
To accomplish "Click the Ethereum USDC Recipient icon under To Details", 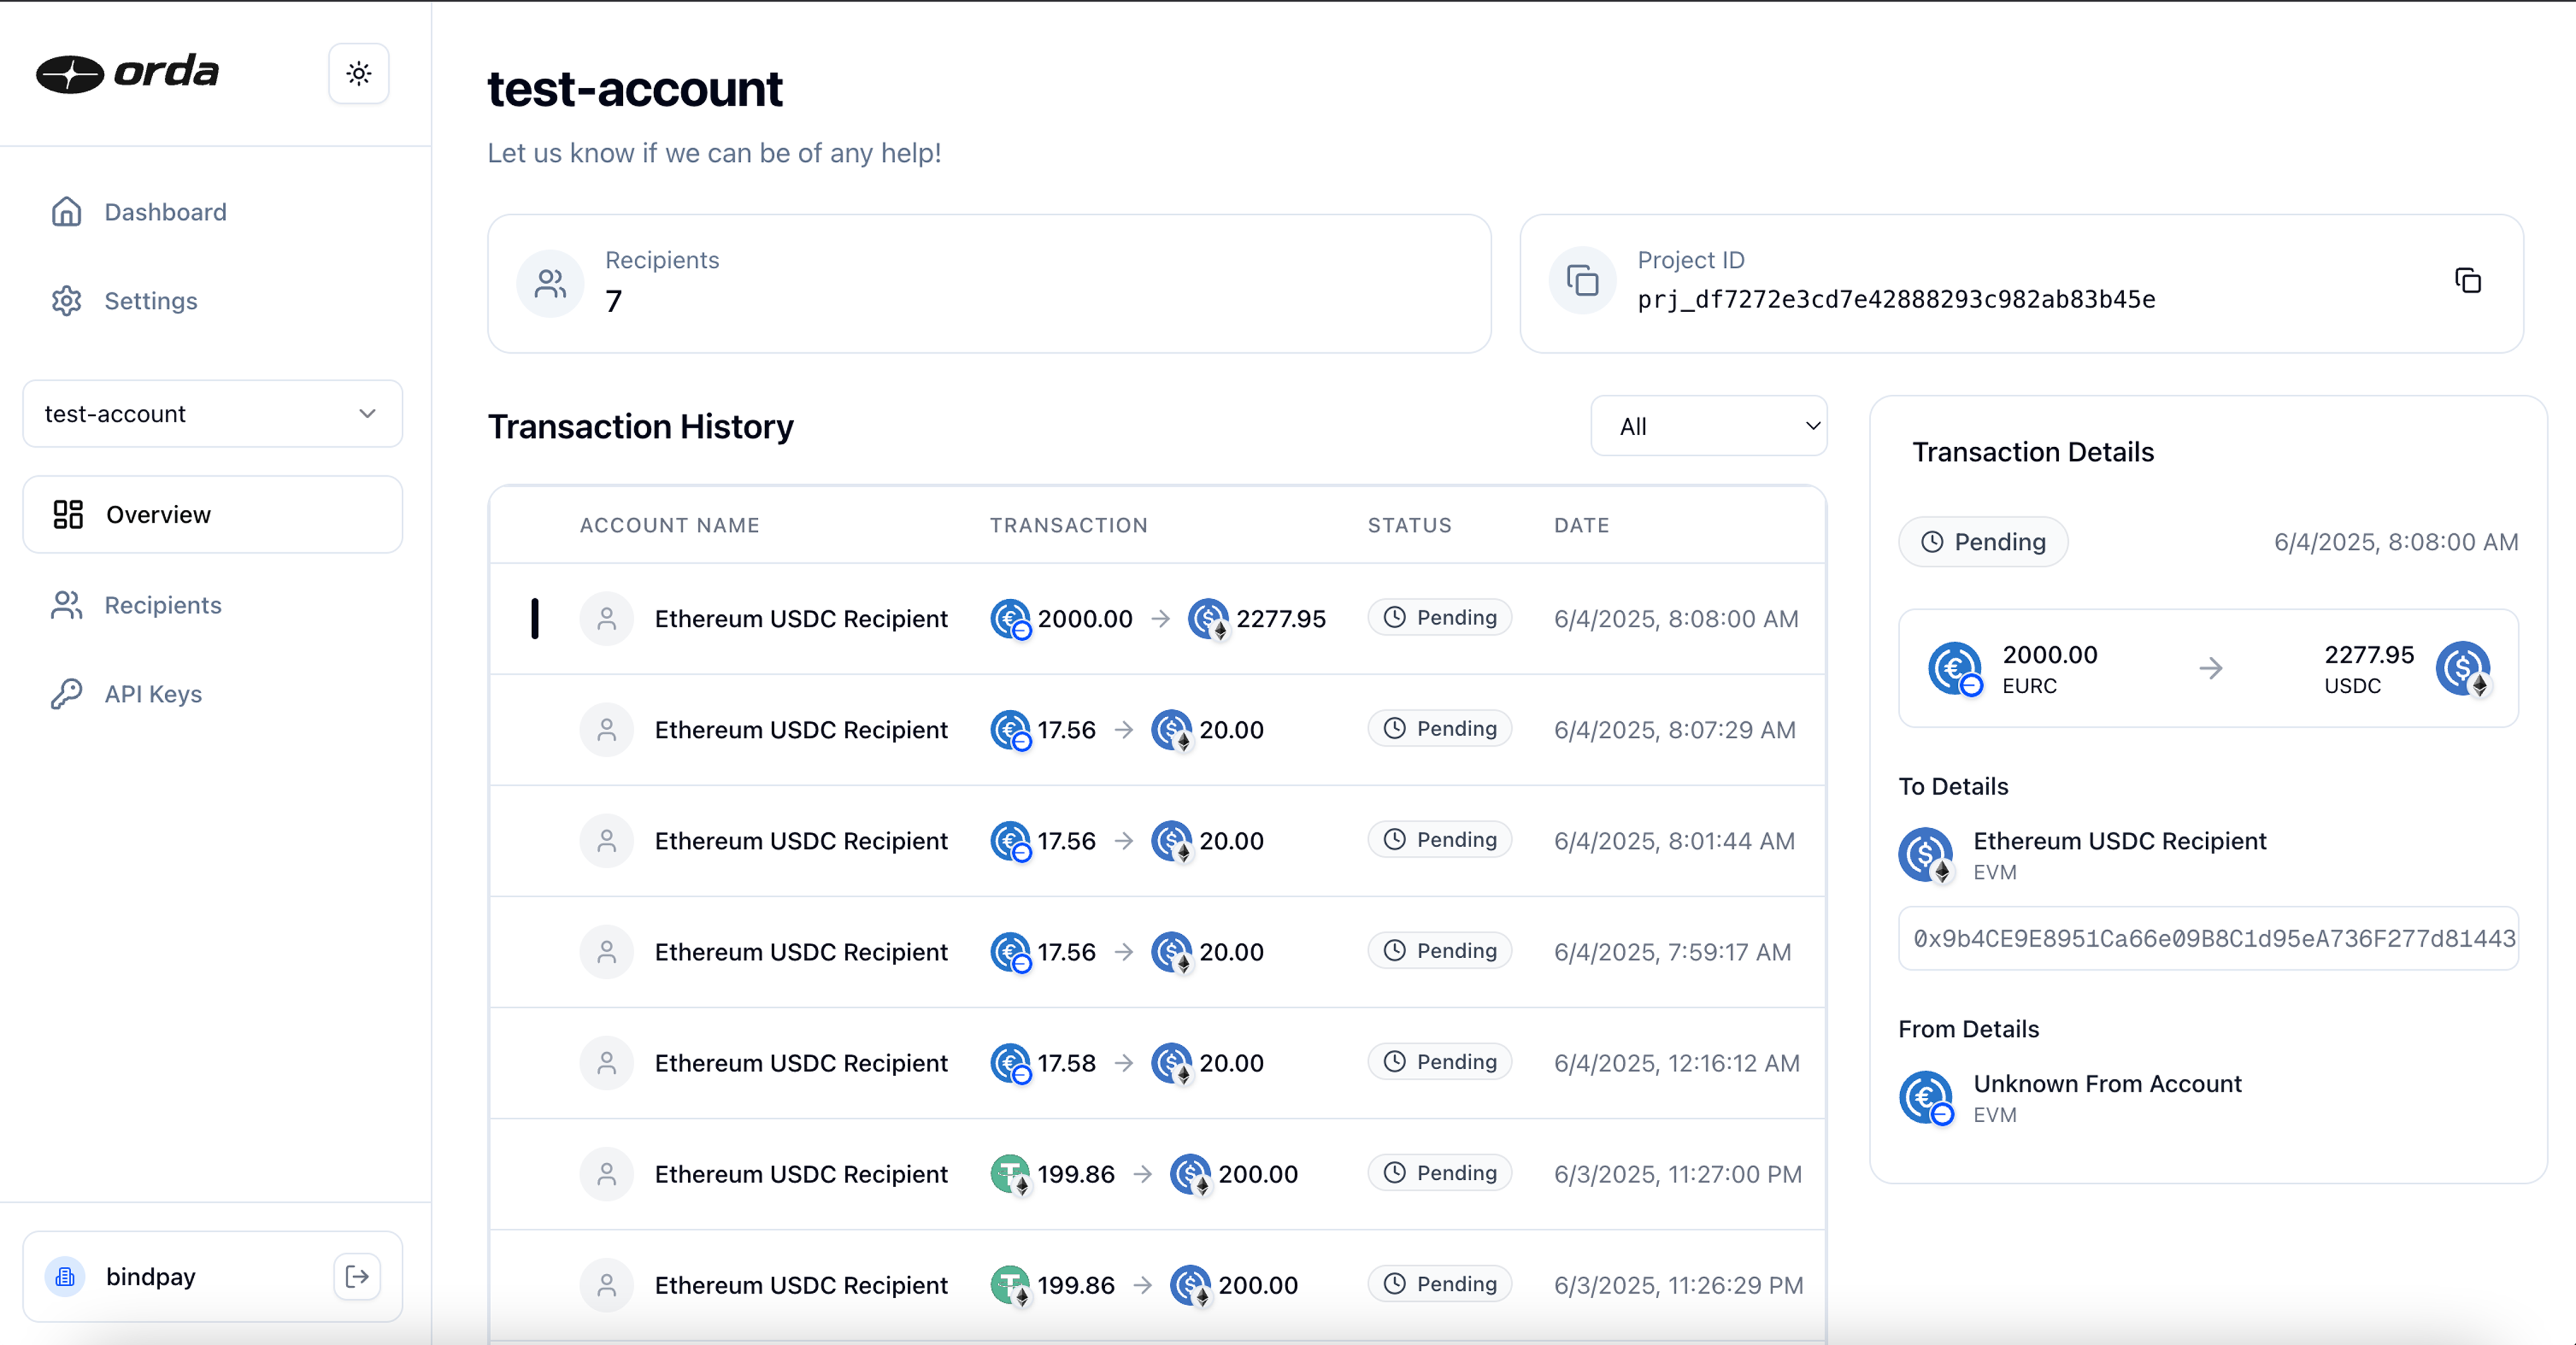I will click(1926, 855).
